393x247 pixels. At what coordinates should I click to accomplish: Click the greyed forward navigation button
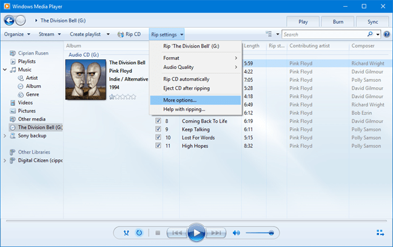pos(21,21)
